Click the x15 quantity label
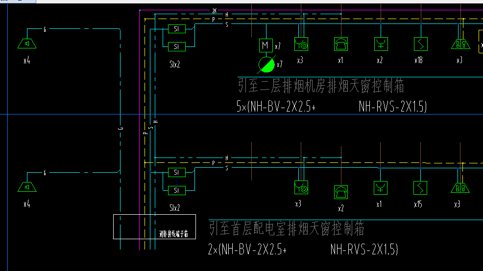483x271 pixels. click(418, 204)
